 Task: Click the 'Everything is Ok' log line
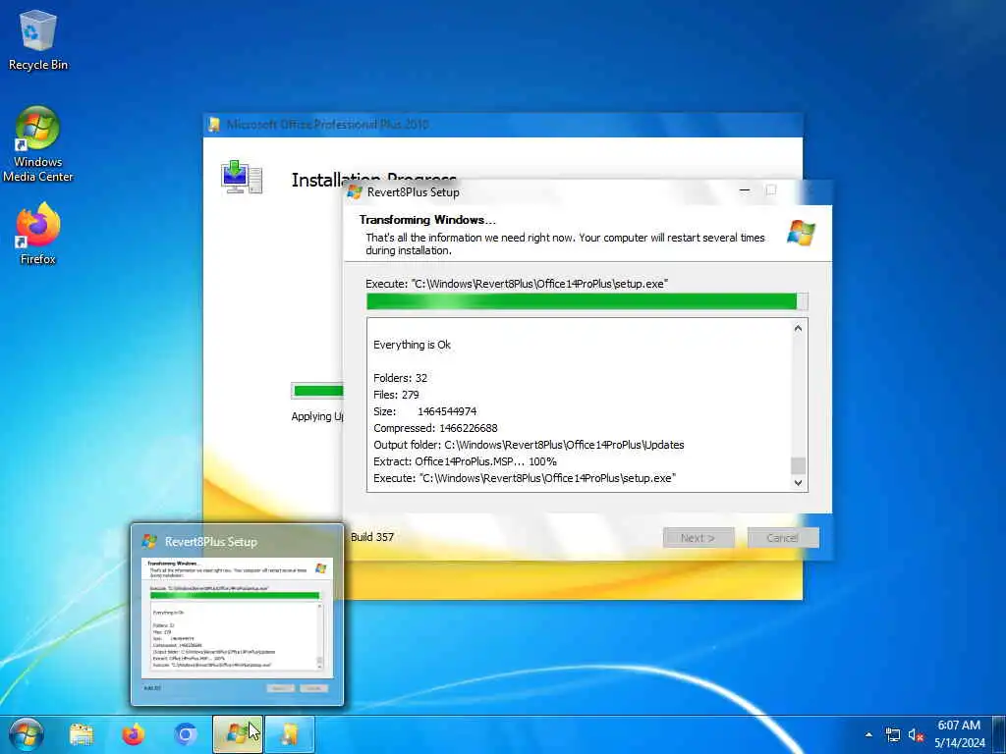pos(412,345)
